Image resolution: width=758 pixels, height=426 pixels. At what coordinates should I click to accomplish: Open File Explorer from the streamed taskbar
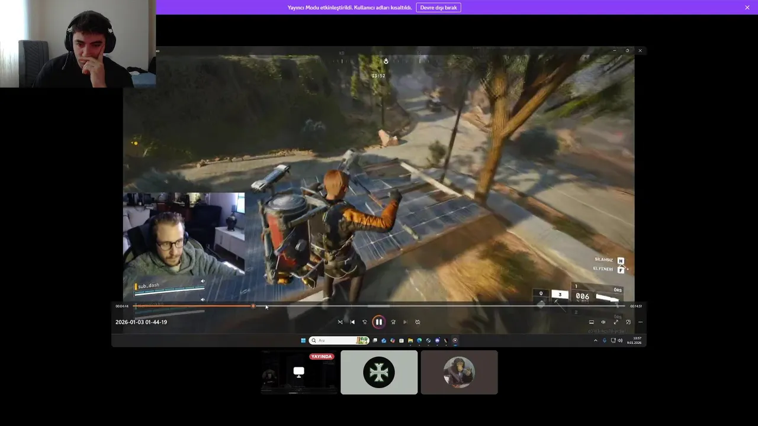tap(410, 340)
